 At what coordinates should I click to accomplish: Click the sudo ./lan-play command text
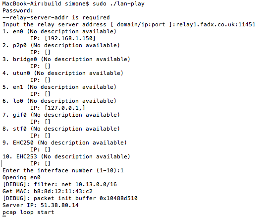tap(118, 3)
